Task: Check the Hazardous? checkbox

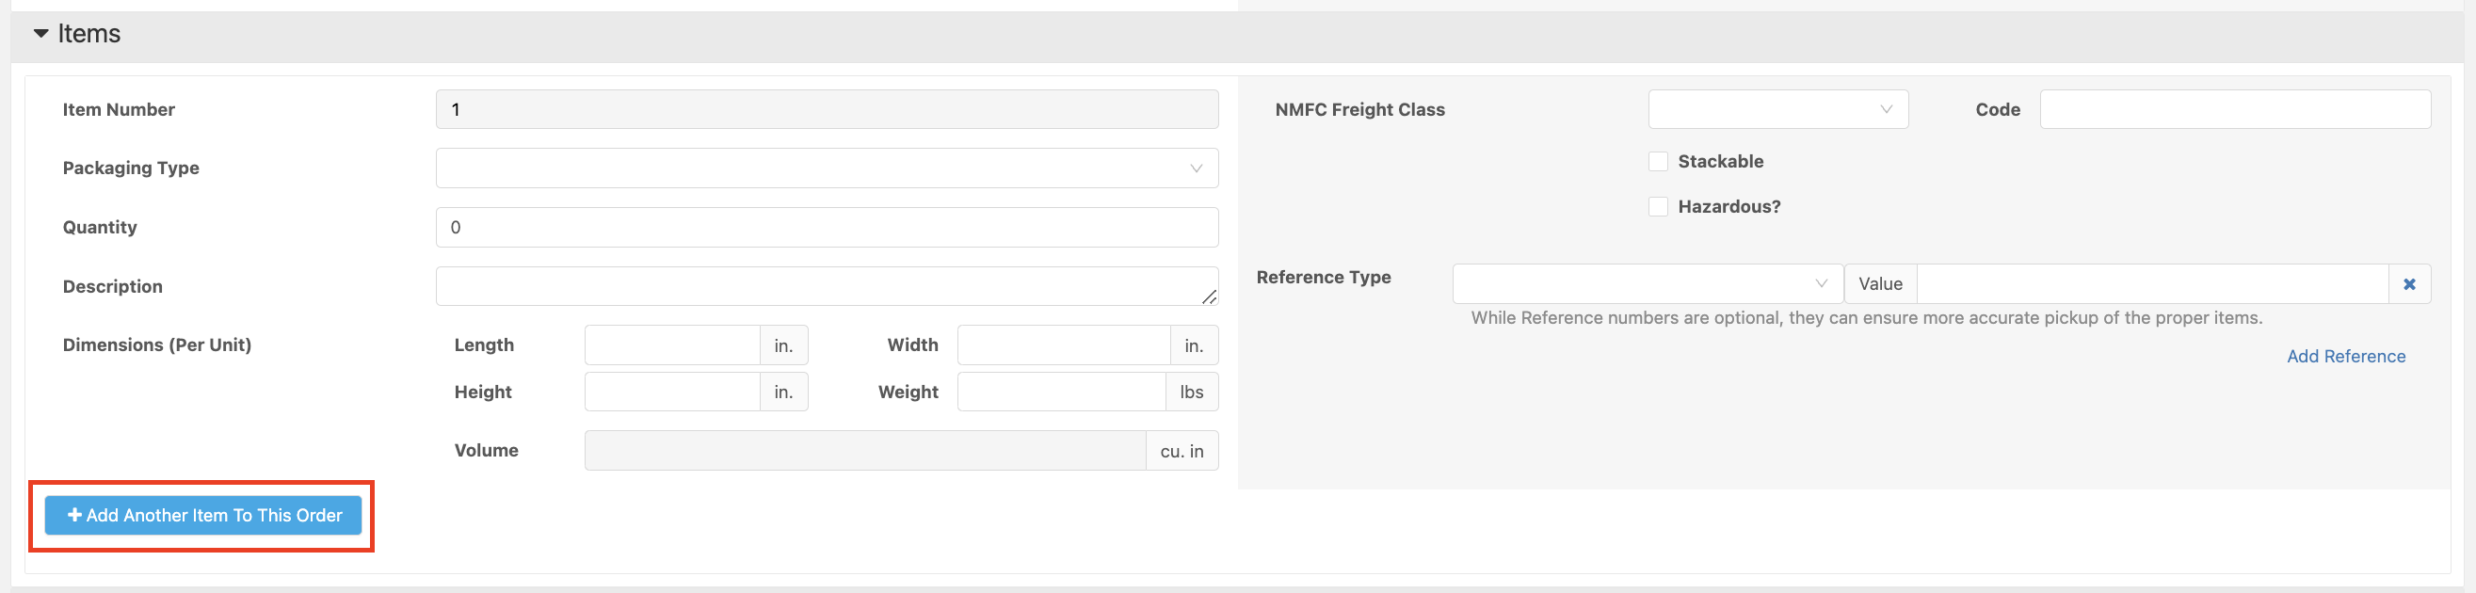Action: [x=1658, y=207]
